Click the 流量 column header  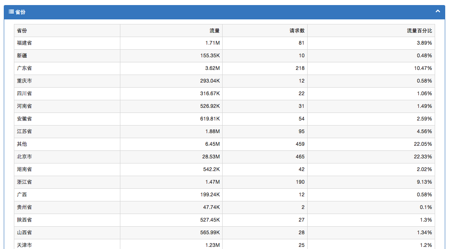(215, 31)
